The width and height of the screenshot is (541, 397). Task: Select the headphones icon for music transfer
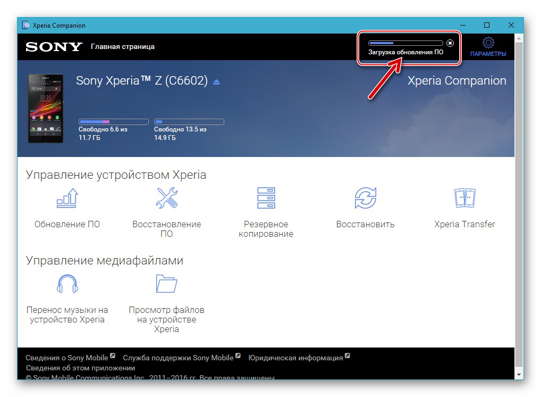(67, 283)
